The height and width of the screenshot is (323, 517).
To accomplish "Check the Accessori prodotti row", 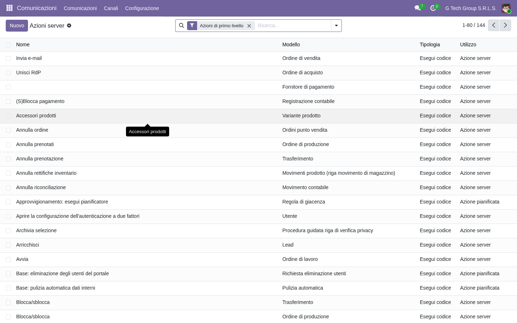I will [x=8, y=116].
